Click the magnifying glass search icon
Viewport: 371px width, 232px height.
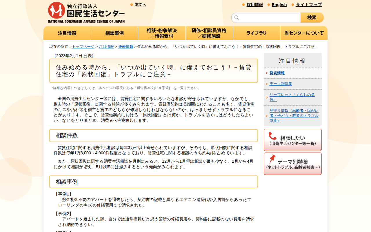(237, 17)
